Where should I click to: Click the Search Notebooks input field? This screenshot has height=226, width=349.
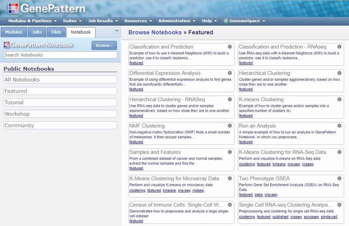pos(60,55)
